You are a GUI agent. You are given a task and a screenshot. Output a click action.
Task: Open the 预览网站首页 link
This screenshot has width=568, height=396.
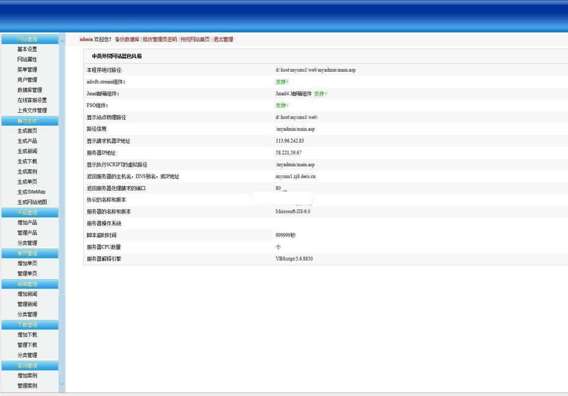[x=195, y=40]
